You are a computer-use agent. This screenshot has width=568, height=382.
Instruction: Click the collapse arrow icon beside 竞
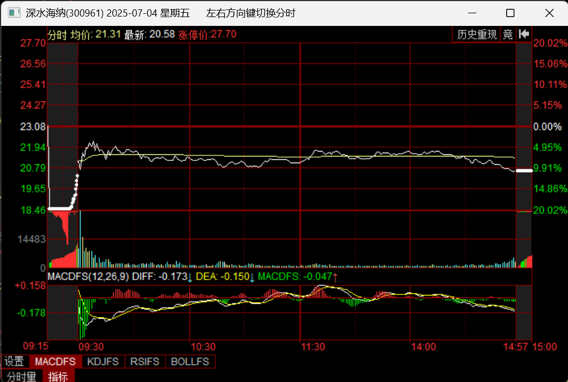pos(524,34)
